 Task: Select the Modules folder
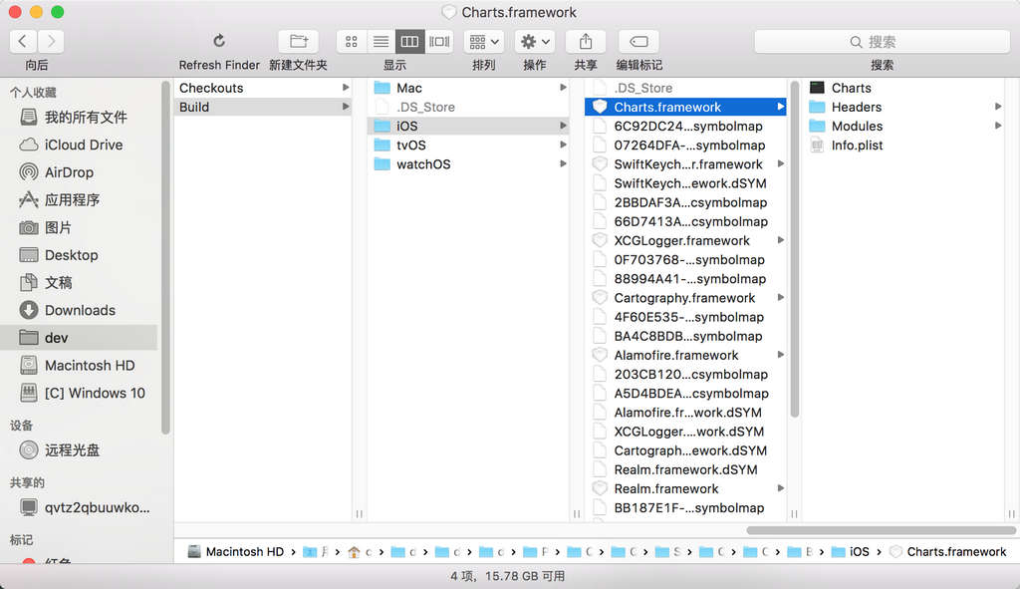(904, 127)
